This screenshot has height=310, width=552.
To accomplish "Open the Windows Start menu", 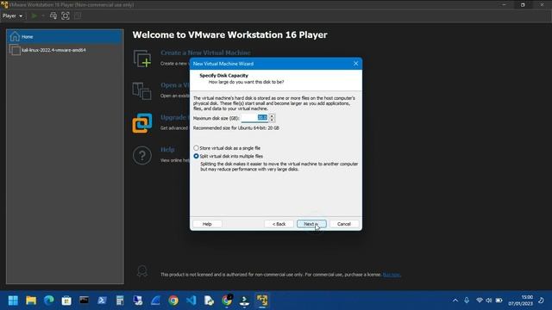I will pos(14,301).
